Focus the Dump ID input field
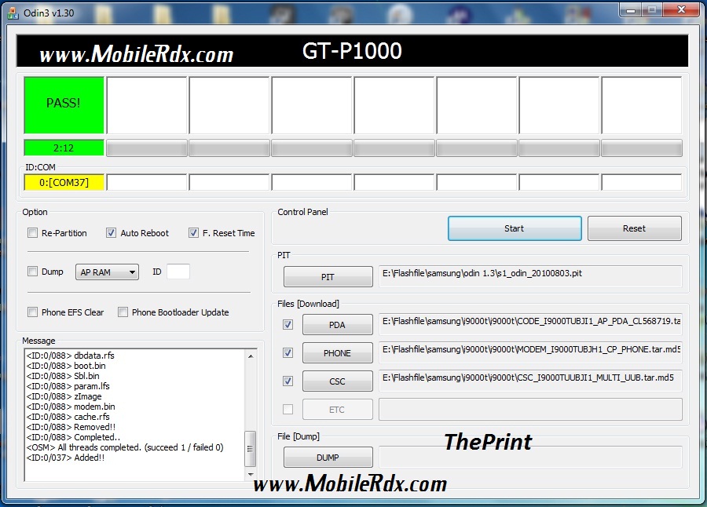This screenshot has width=707, height=507. point(178,272)
